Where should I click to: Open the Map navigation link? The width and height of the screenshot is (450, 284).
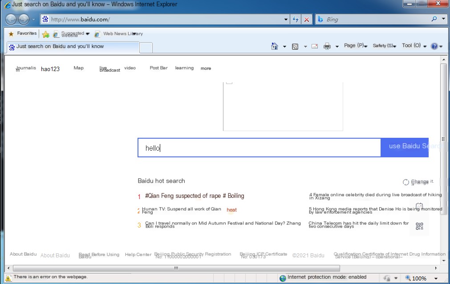click(79, 68)
